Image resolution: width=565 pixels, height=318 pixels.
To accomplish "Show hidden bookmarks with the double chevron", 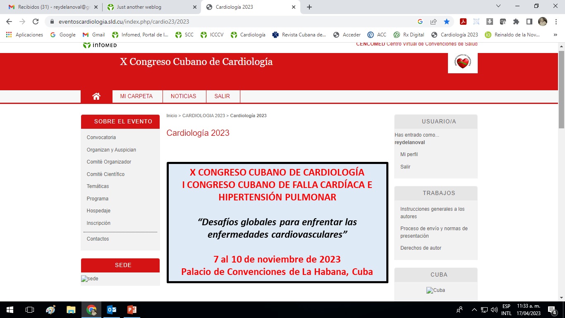I will 555,35.
